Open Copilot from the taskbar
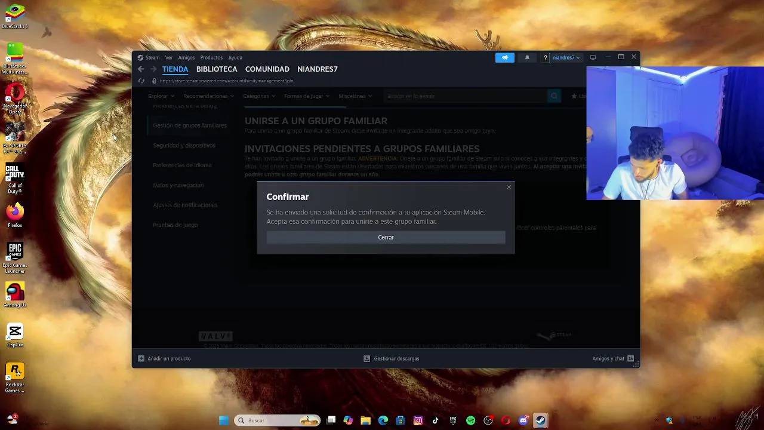This screenshot has width=764, height=430. (x=349, y=420)
